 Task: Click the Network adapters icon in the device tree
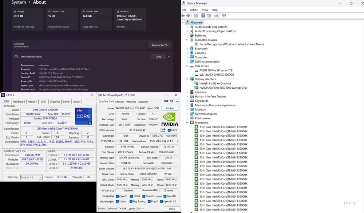pyautogui.click(x=192, y=114)
